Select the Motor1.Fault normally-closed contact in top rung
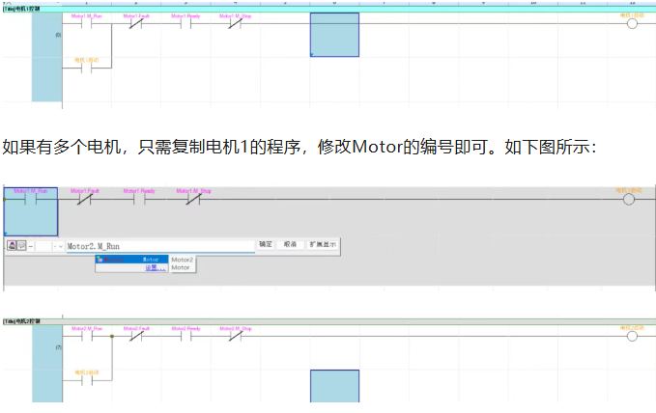 coord(136,24)
